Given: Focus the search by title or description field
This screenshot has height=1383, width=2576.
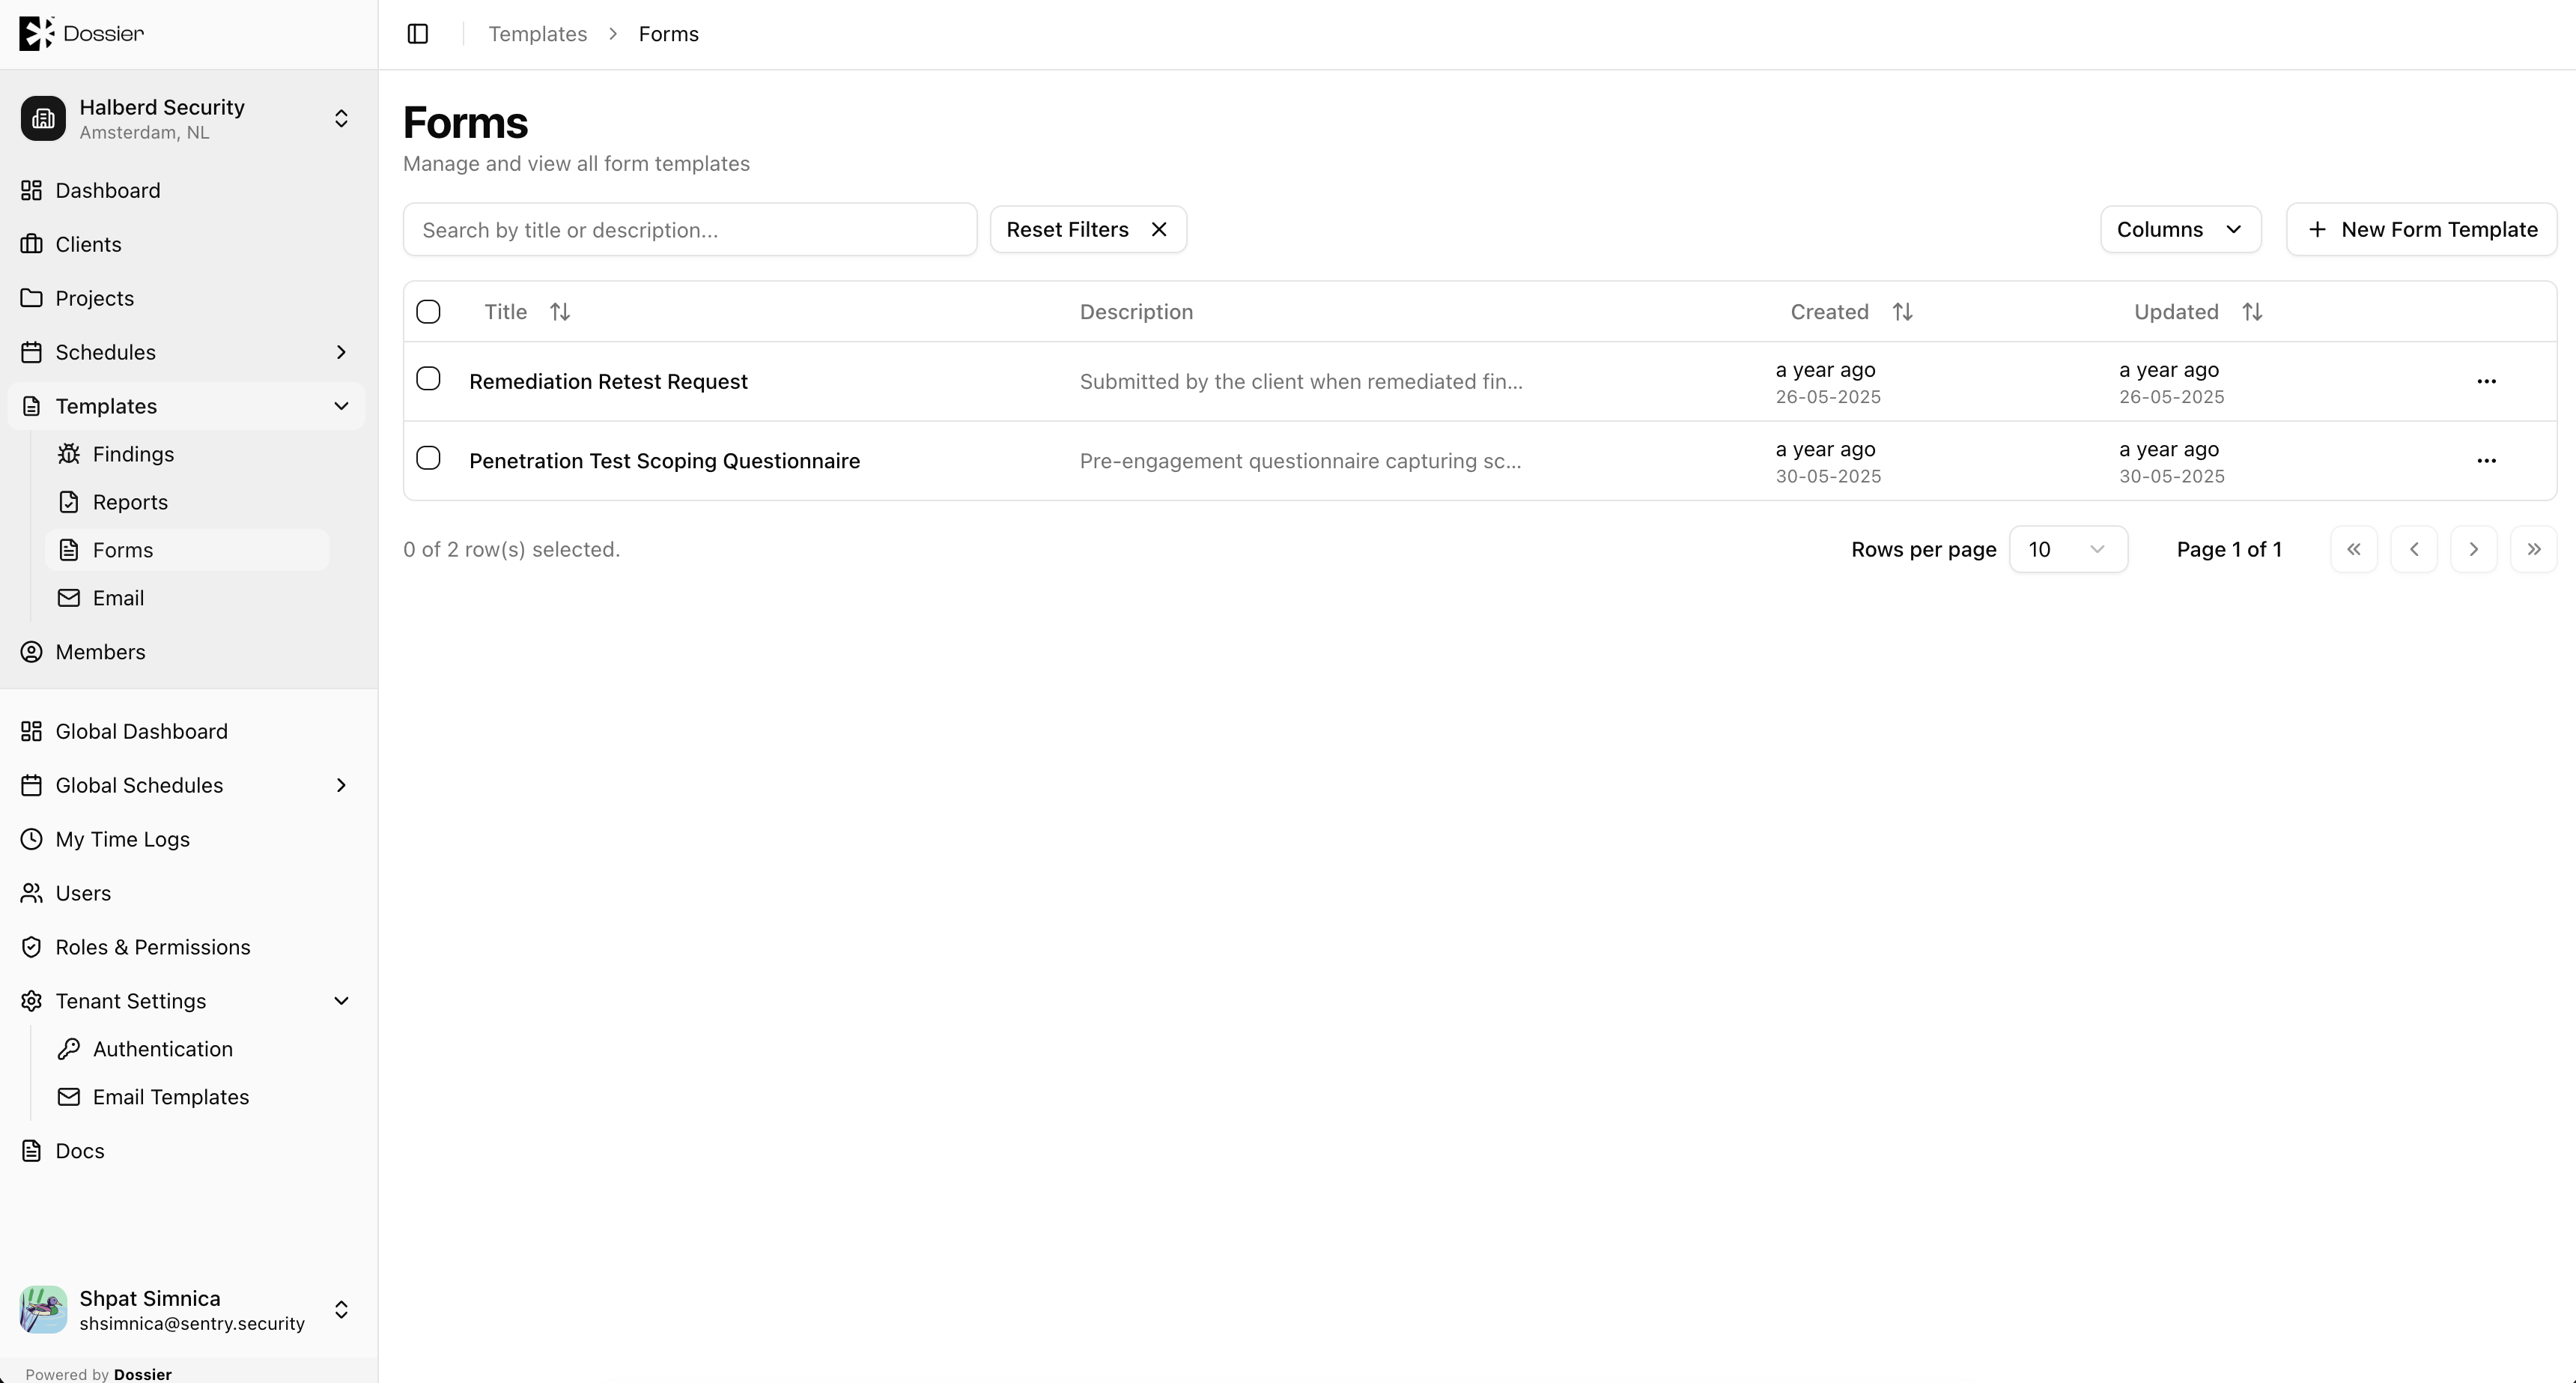Looking at the screenshot, I should [x=690, y=229].
